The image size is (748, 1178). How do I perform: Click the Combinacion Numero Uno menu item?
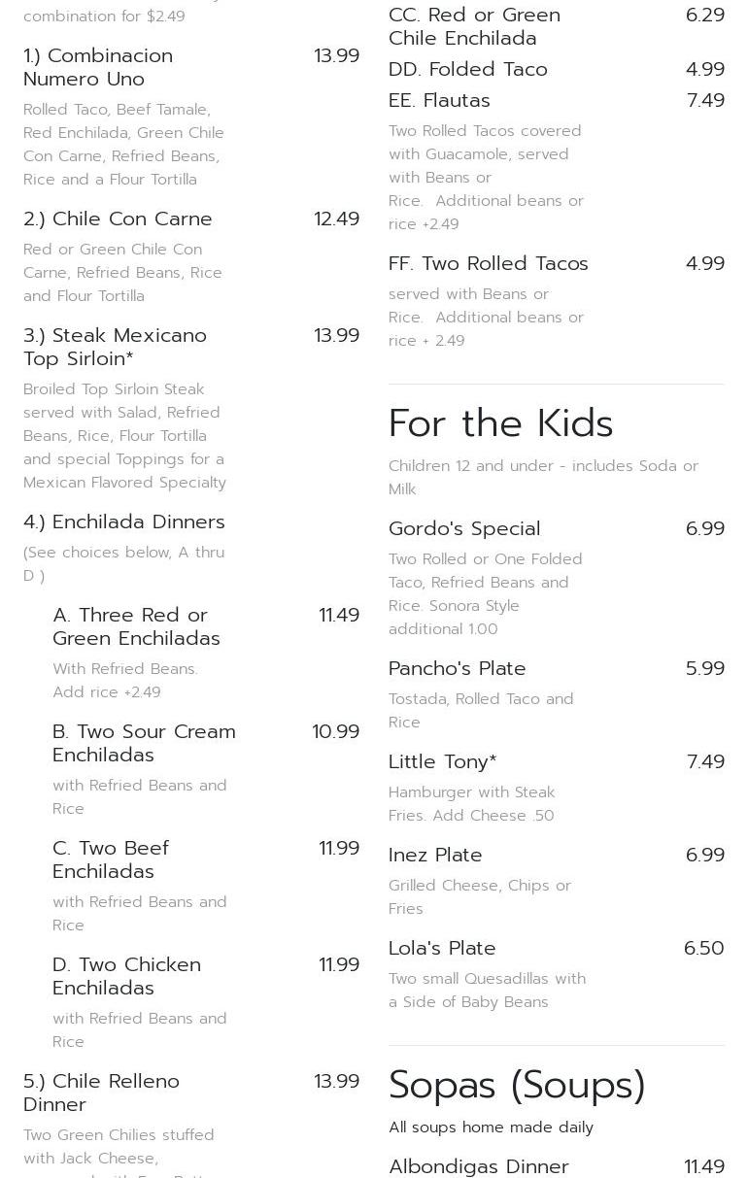pyautogui.click(x=98, y=67)
